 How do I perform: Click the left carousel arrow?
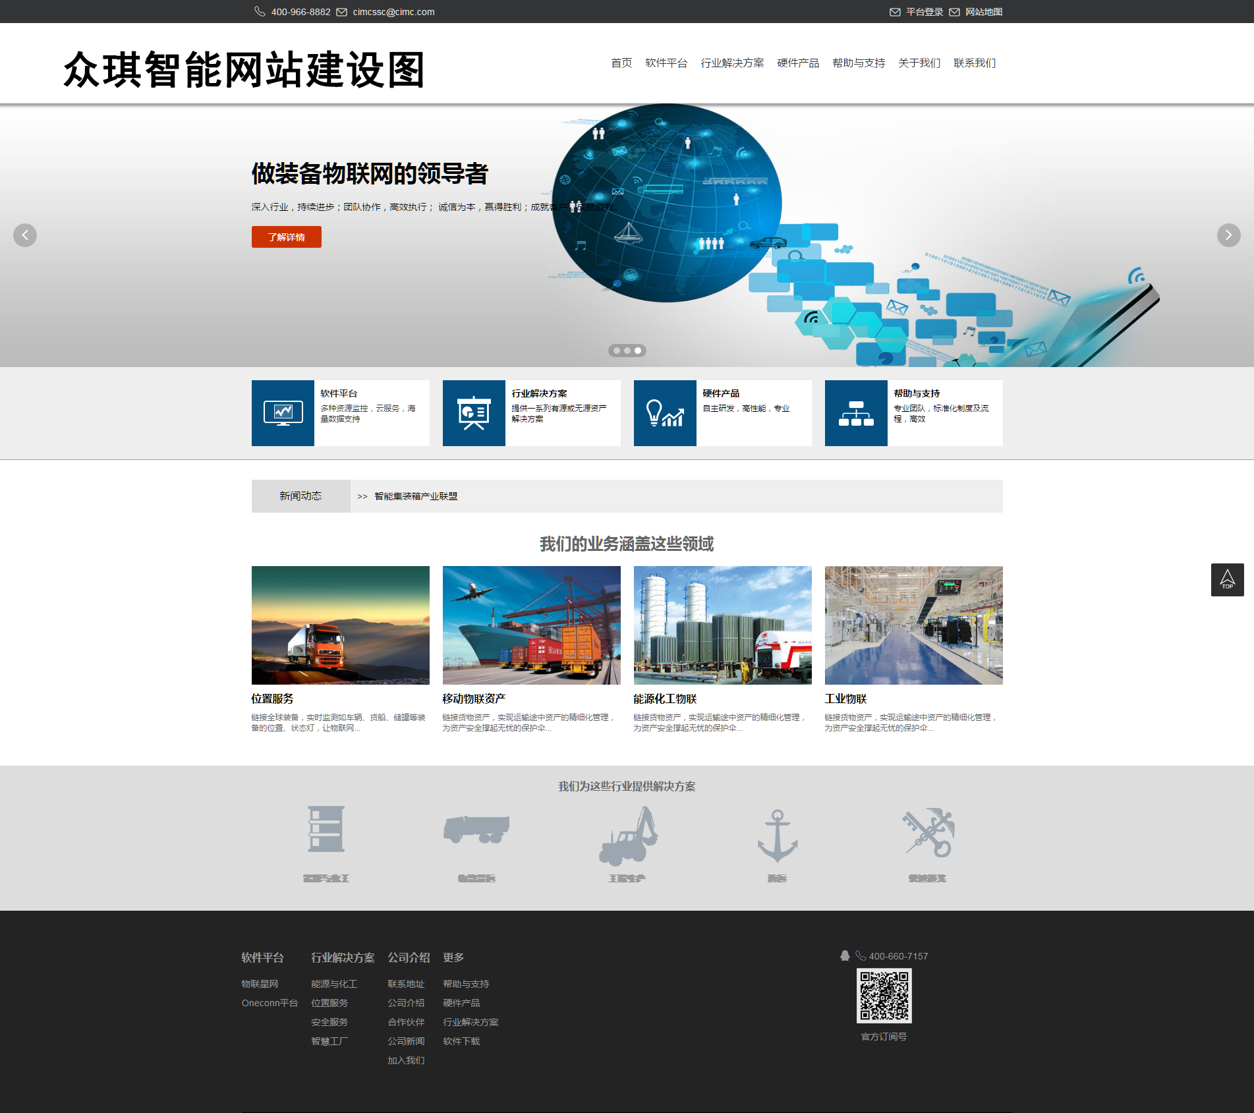25,235
